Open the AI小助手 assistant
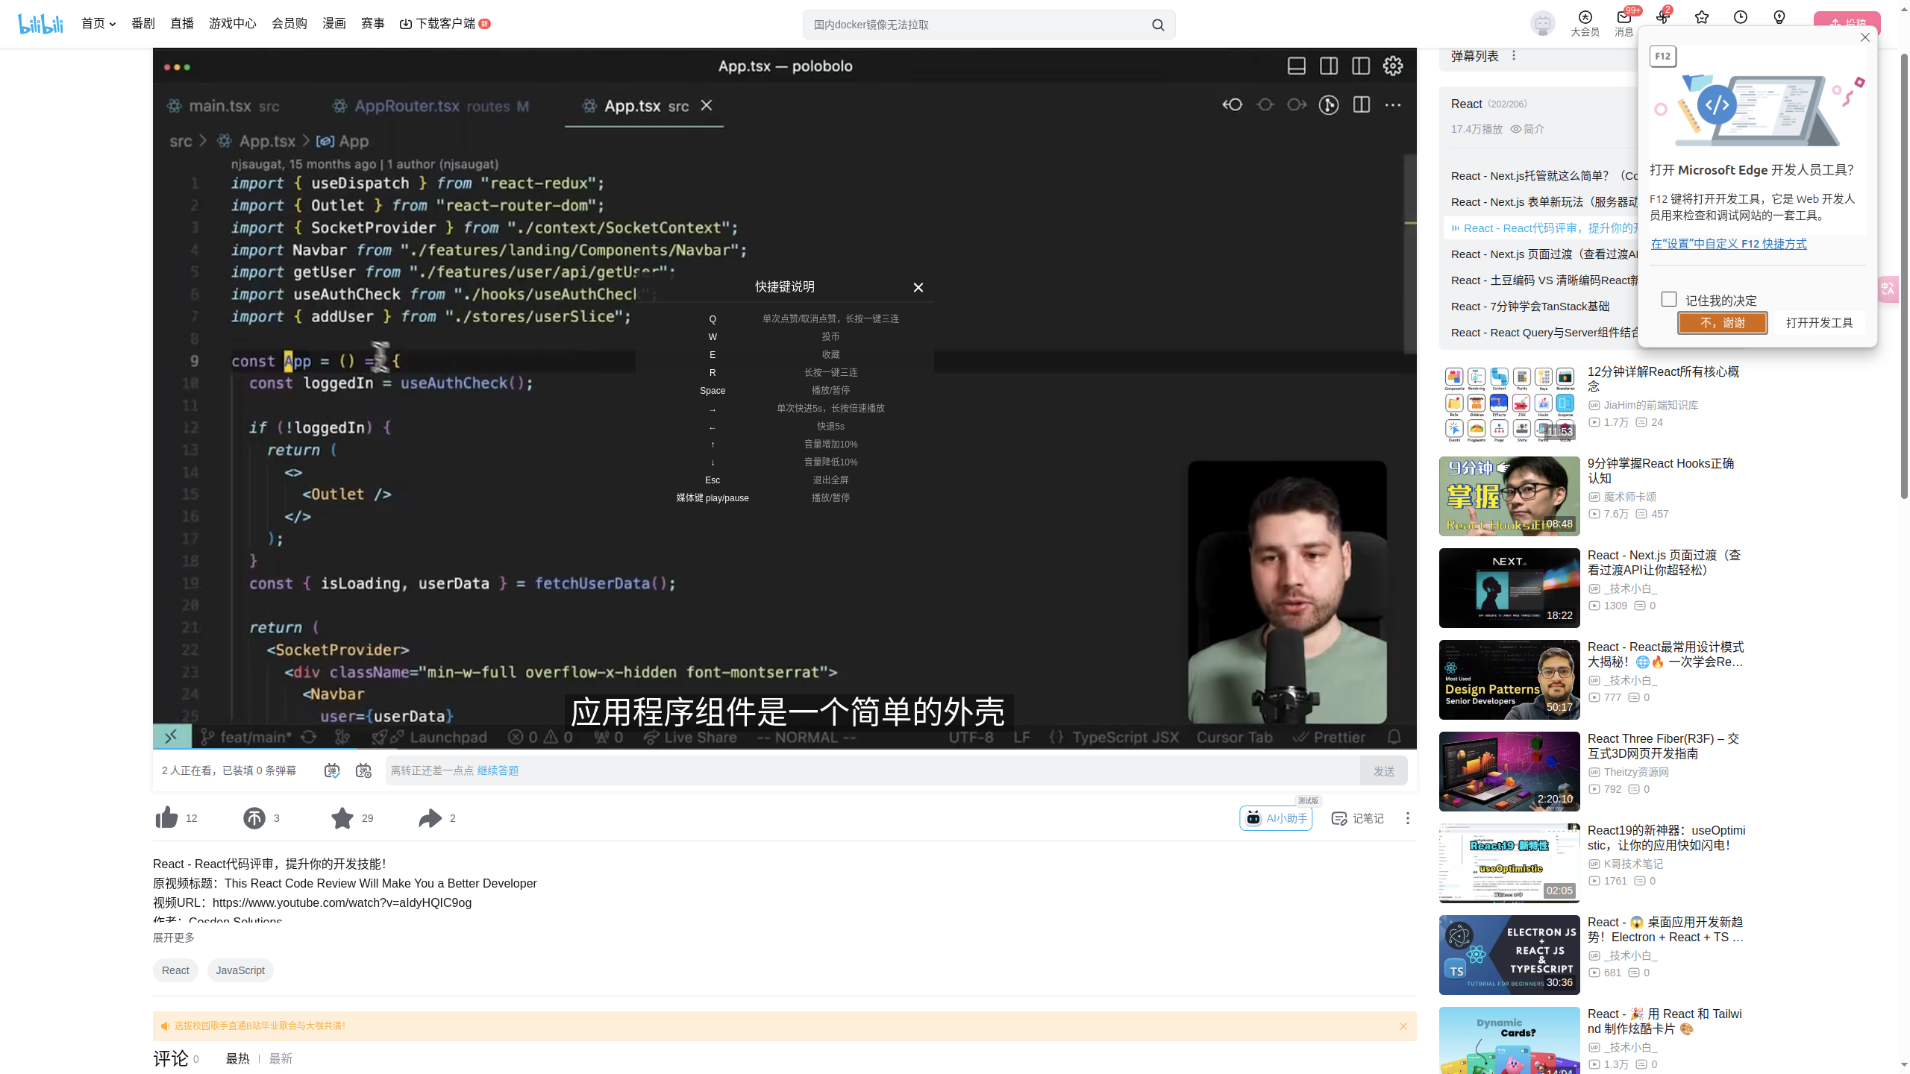1910x1074 pixels. [x=1276, y=818]
